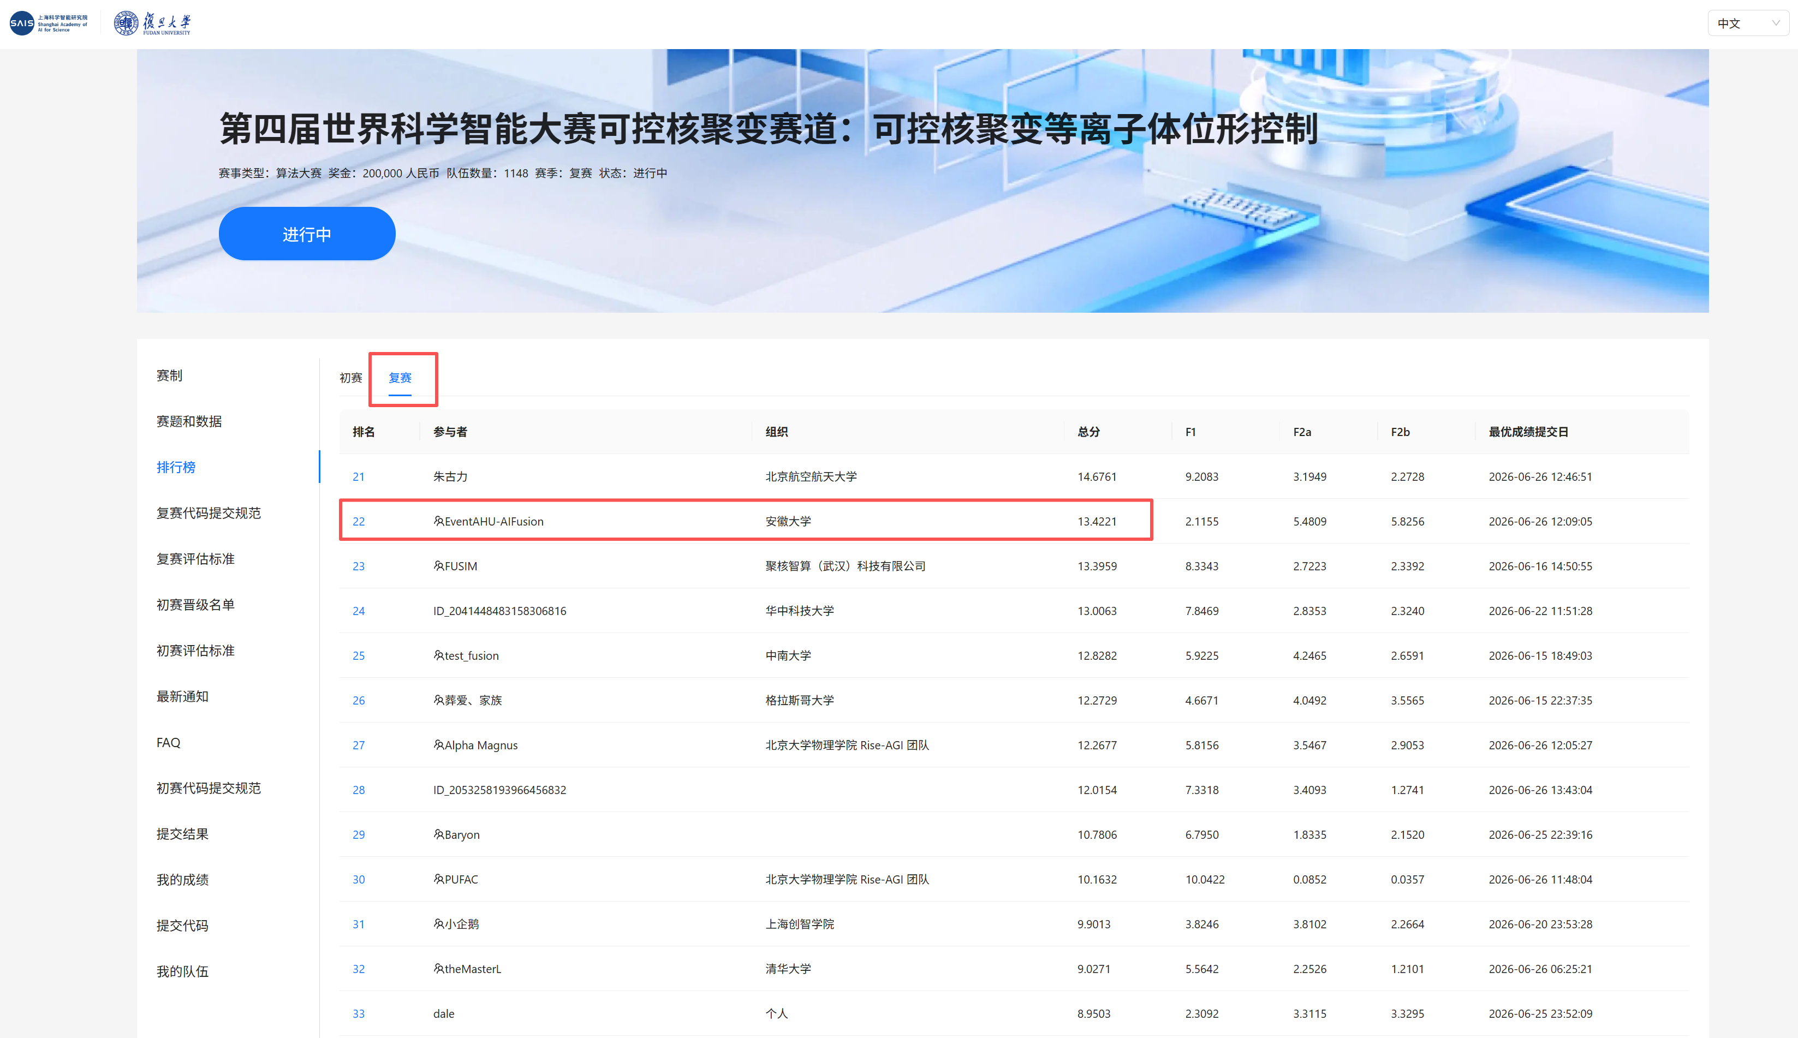The width and height of the screenshot is (1798, 1038).
Task: Click team icon beside 葬爱、家族
Action: 438,700
